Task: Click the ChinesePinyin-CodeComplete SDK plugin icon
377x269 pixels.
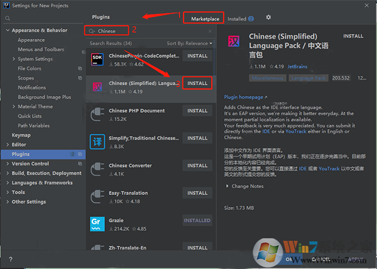Action: pyautogui.click(x=97, y=60)
